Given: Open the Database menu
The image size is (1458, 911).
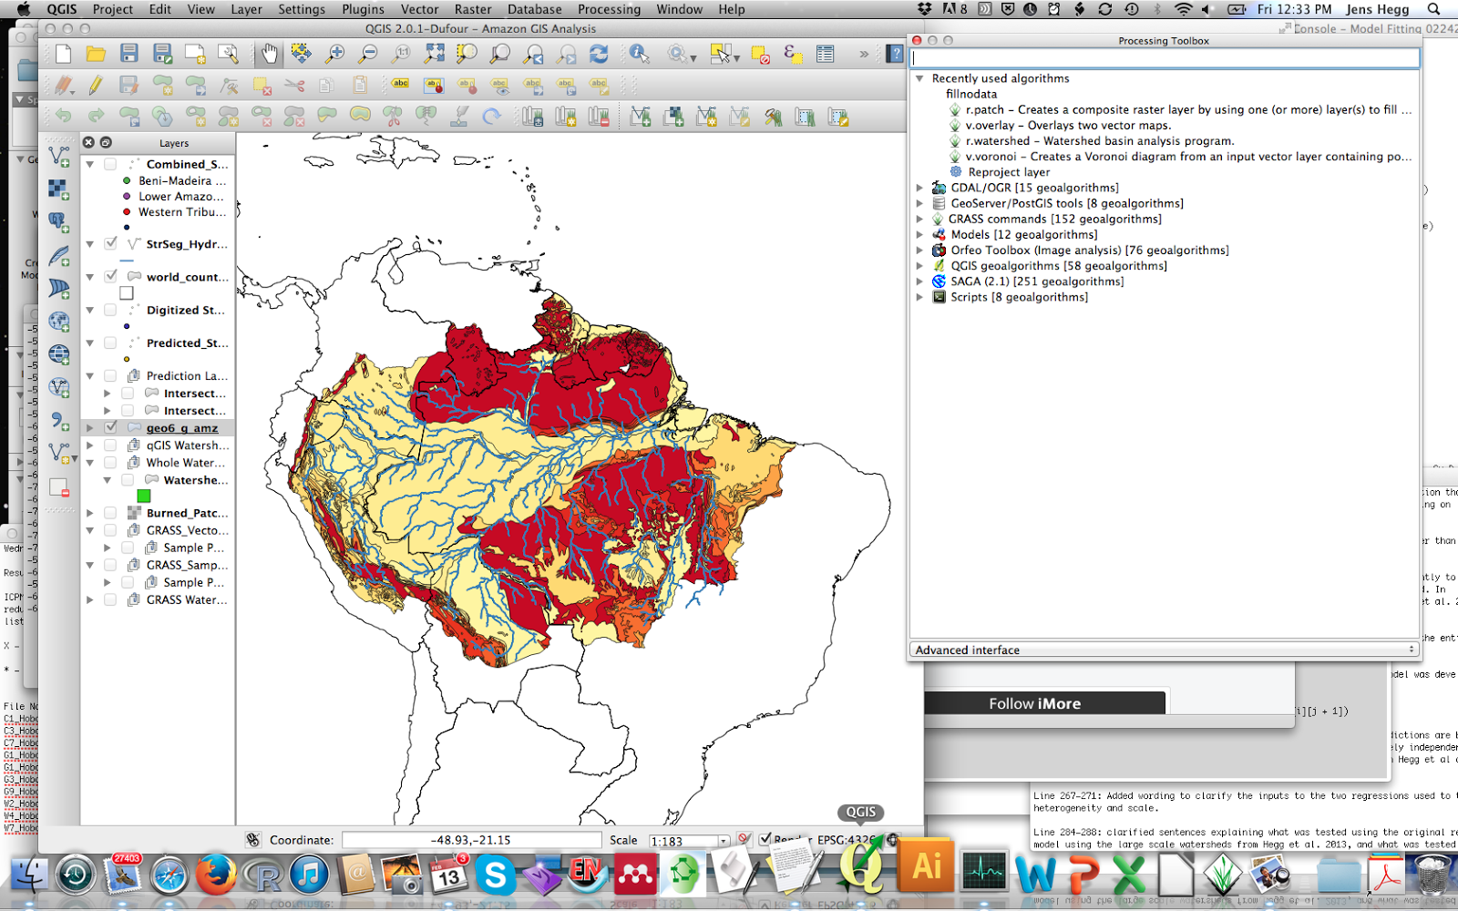Looking at the screenshot, I should (x=534, y=9).
